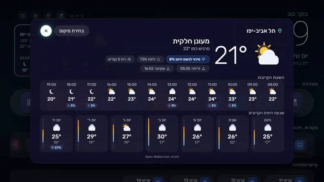Image resolution: width=324 pixels, height=182 pixels.
Task: Open the יום א' daily forecast card
Action: (197, 134)
